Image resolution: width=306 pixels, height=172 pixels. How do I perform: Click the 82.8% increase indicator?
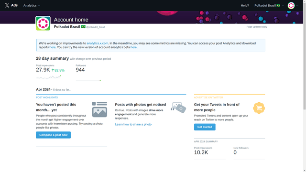(58, 70)
